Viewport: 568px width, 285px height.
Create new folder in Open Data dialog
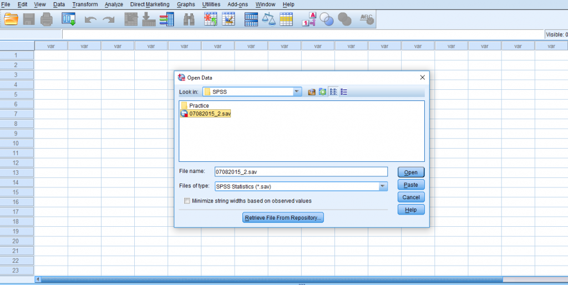click(322, 92)
